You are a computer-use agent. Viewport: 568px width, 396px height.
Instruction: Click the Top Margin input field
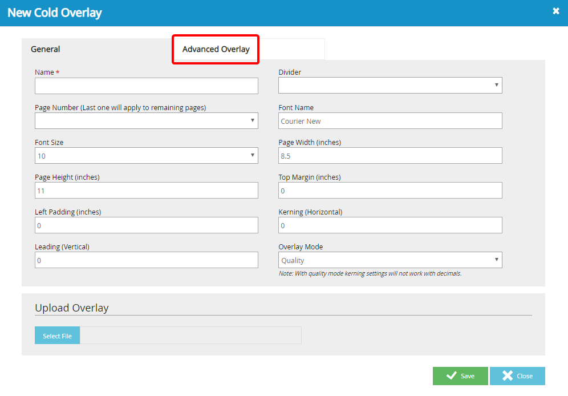[x=390, y=191]
